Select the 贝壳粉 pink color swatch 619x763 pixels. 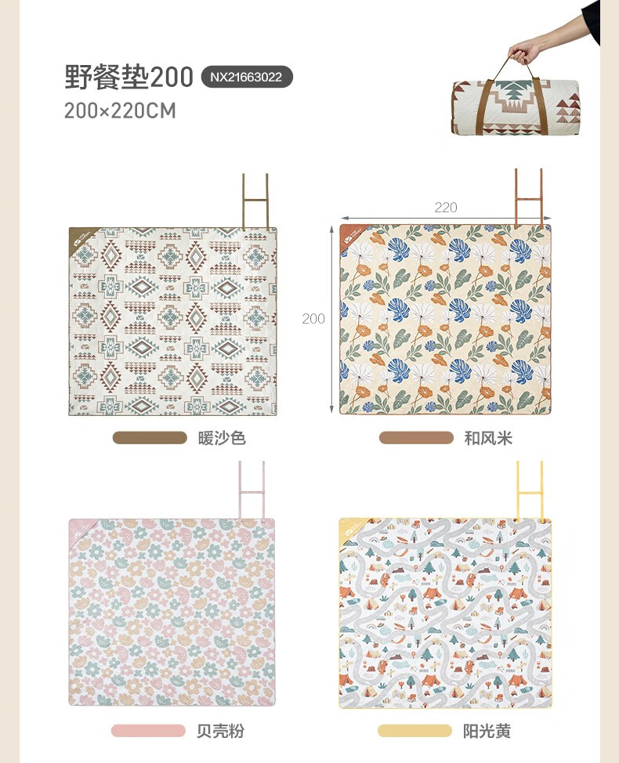tap(148, 730)
